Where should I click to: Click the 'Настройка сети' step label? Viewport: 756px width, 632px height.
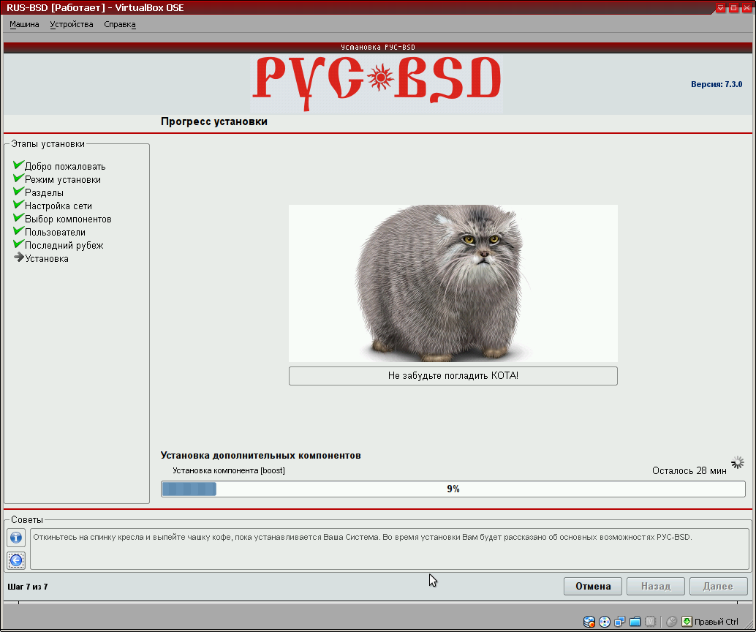pyautogui.click(x=58, y=206)
